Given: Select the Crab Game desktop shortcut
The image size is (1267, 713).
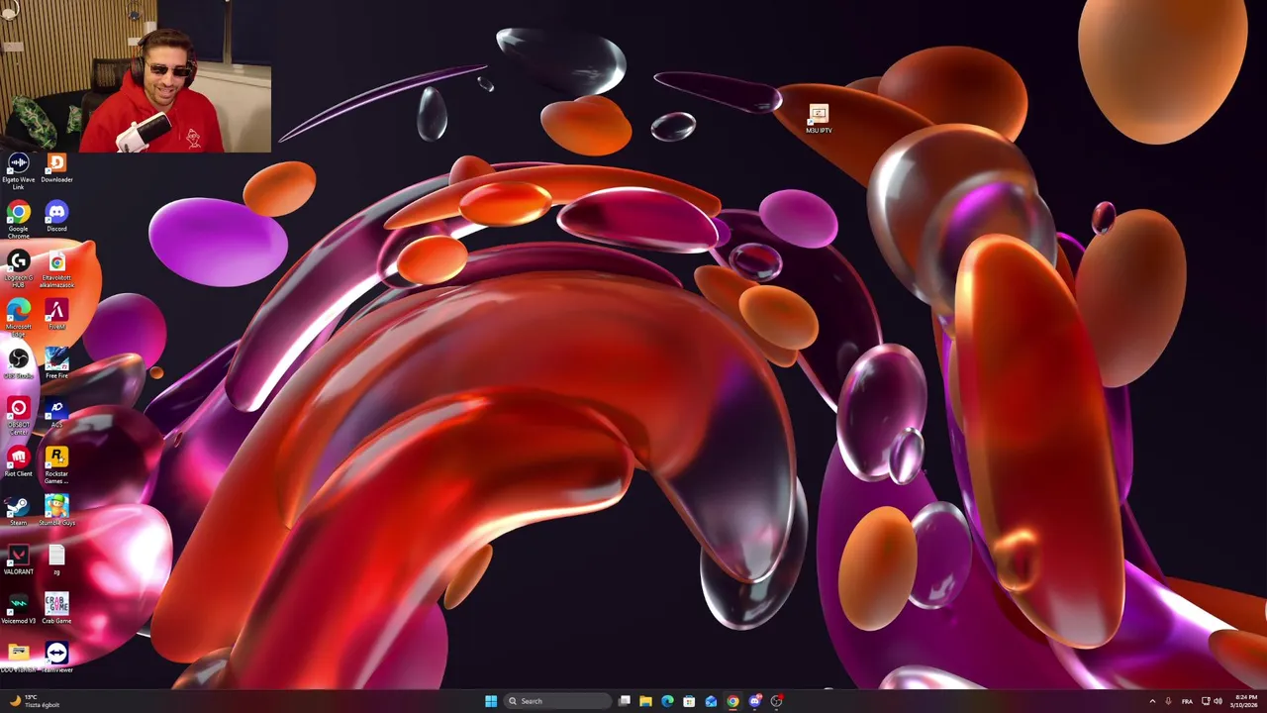Looking at the screenshot, I should point(56,608).
